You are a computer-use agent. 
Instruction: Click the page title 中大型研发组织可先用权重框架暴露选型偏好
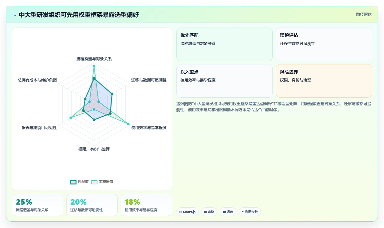(x=79, y=15)
